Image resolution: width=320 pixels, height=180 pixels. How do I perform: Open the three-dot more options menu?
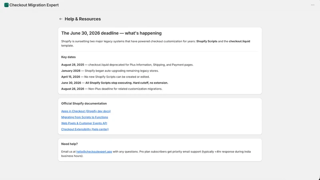click(x=312, y=5)
